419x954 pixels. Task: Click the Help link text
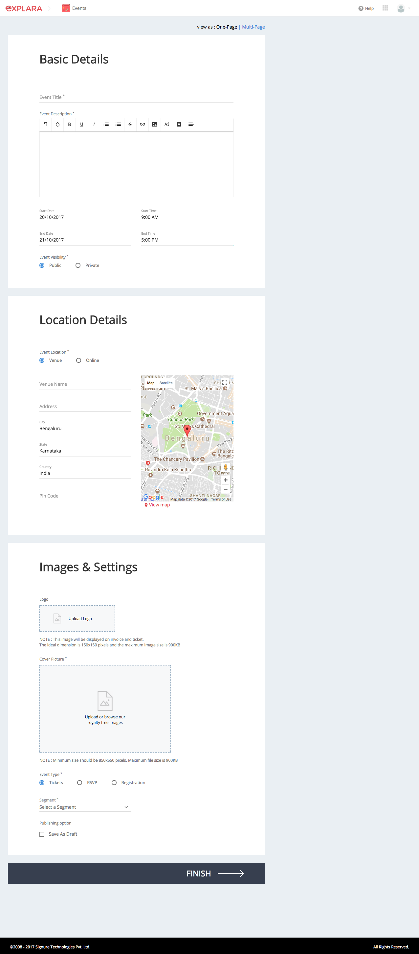click(369, 9)
